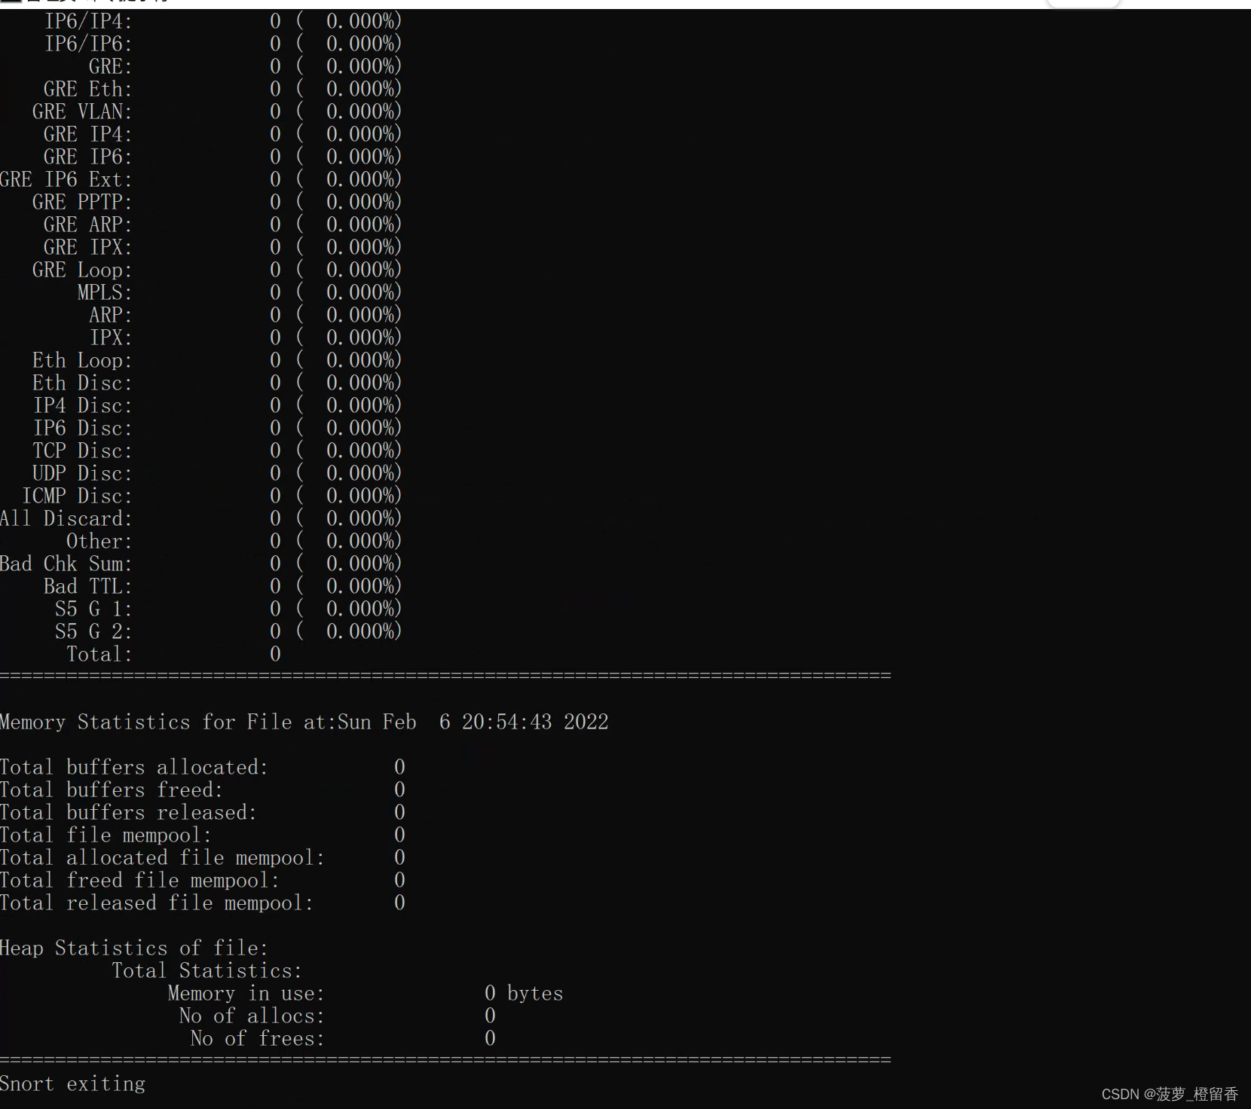Select the 'GRE IPX:' label
The height and width of the screenshot is (1109, 1251).
click(88, 247)
